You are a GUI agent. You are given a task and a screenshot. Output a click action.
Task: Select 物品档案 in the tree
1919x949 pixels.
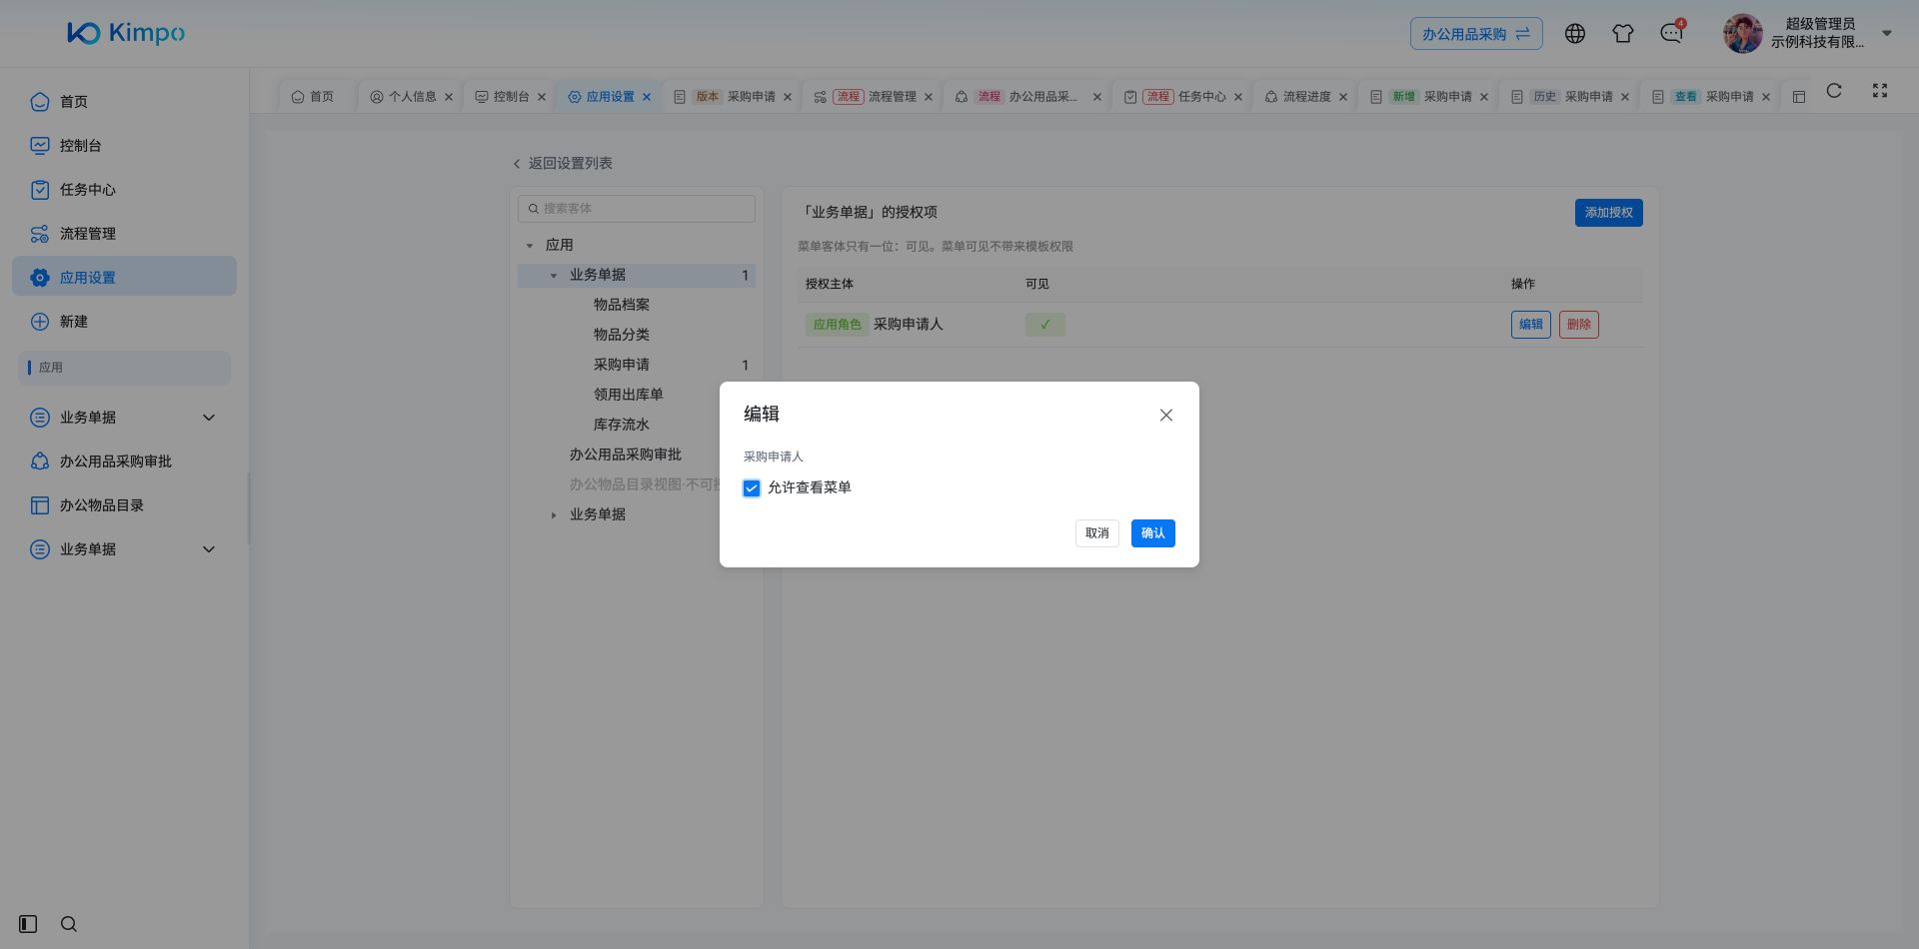click(622, 305)
